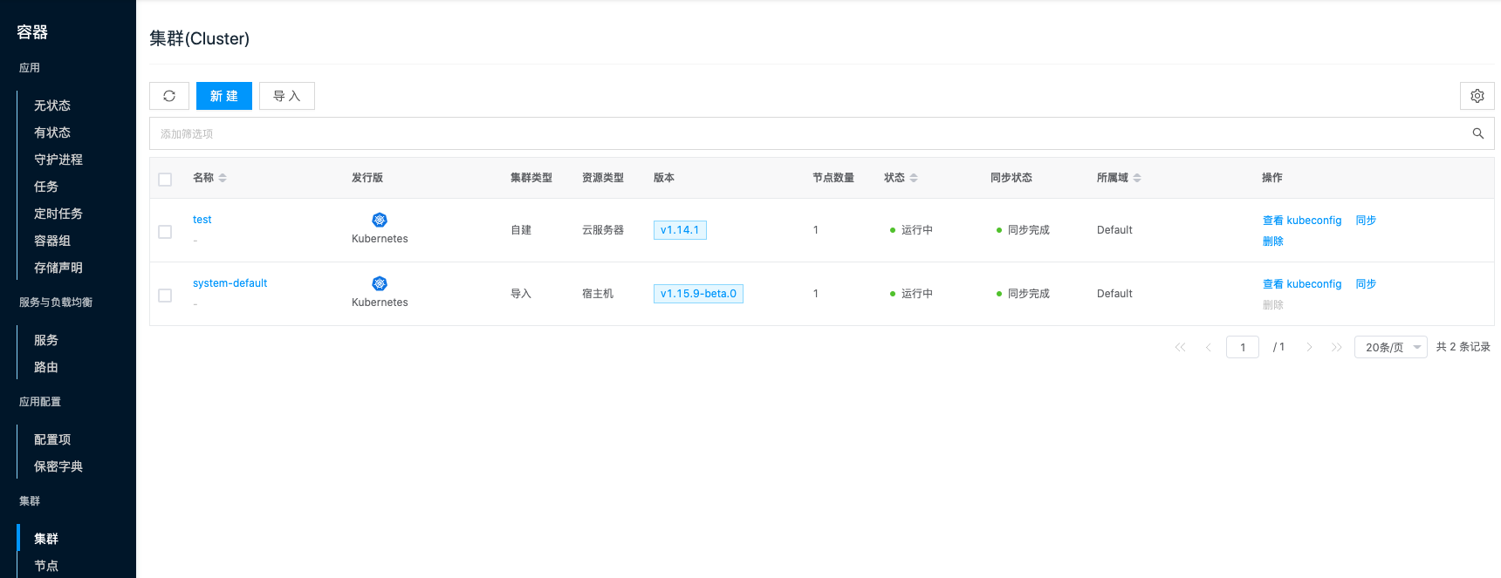Click the search magnifier icon
This screenshot has height=578, width=1501.
click(x=1477, y=133)
